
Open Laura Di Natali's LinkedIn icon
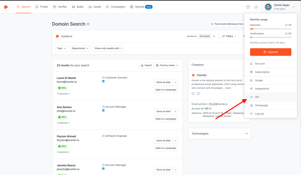pyautogui.click(x=103, y=81)
